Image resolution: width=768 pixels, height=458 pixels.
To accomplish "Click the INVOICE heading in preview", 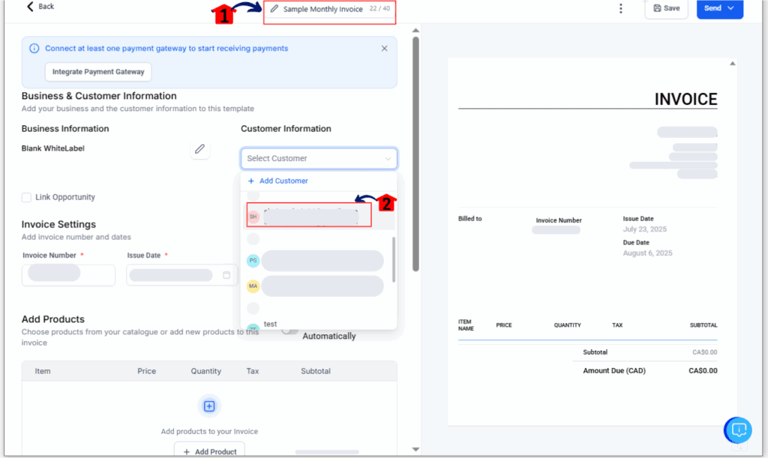I will pyautogui.click(x=685, y=100).
